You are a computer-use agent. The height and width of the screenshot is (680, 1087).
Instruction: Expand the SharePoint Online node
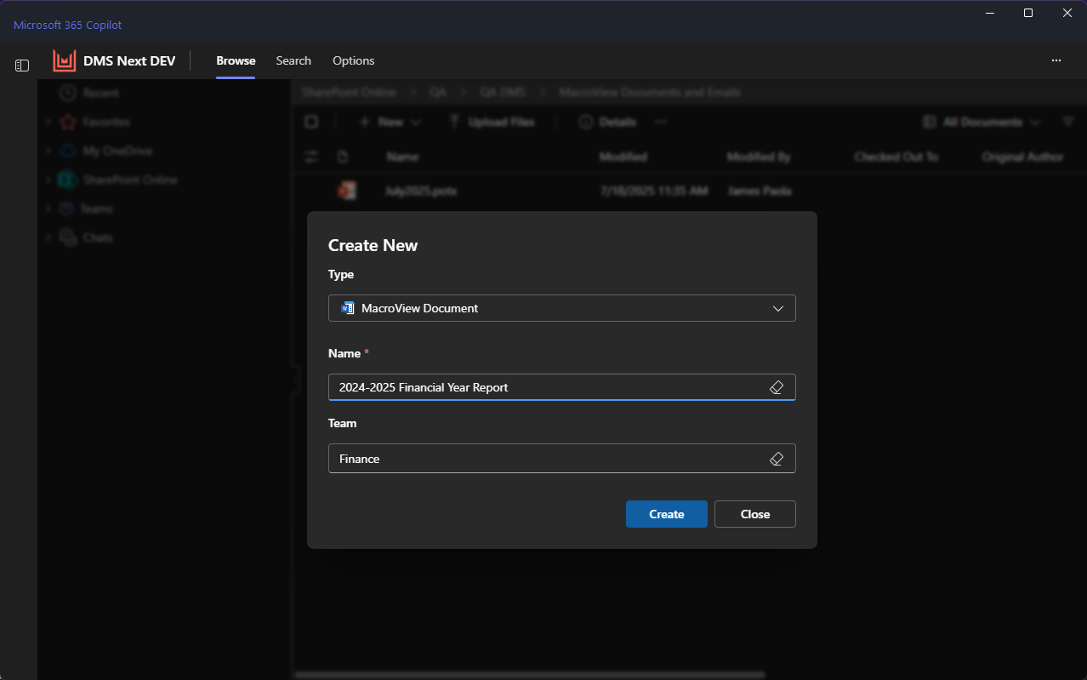coord(48,180)
